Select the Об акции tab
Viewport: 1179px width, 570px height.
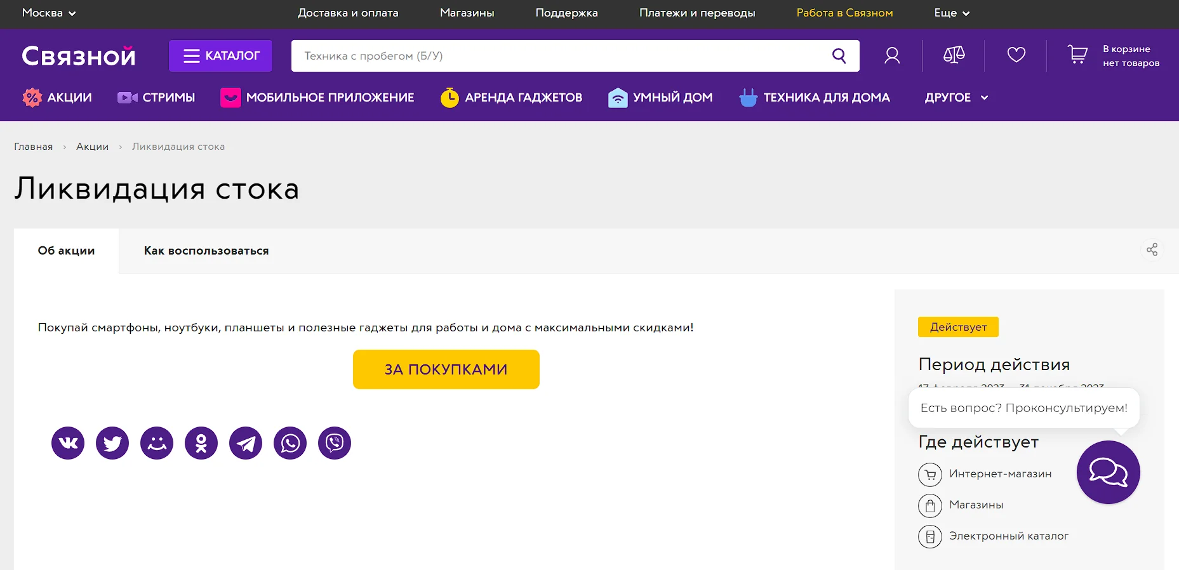[x=66, y=251]
